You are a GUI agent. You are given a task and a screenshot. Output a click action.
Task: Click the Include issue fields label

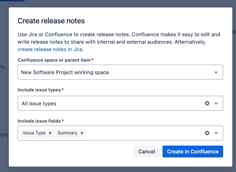click(x=39, y=121)
